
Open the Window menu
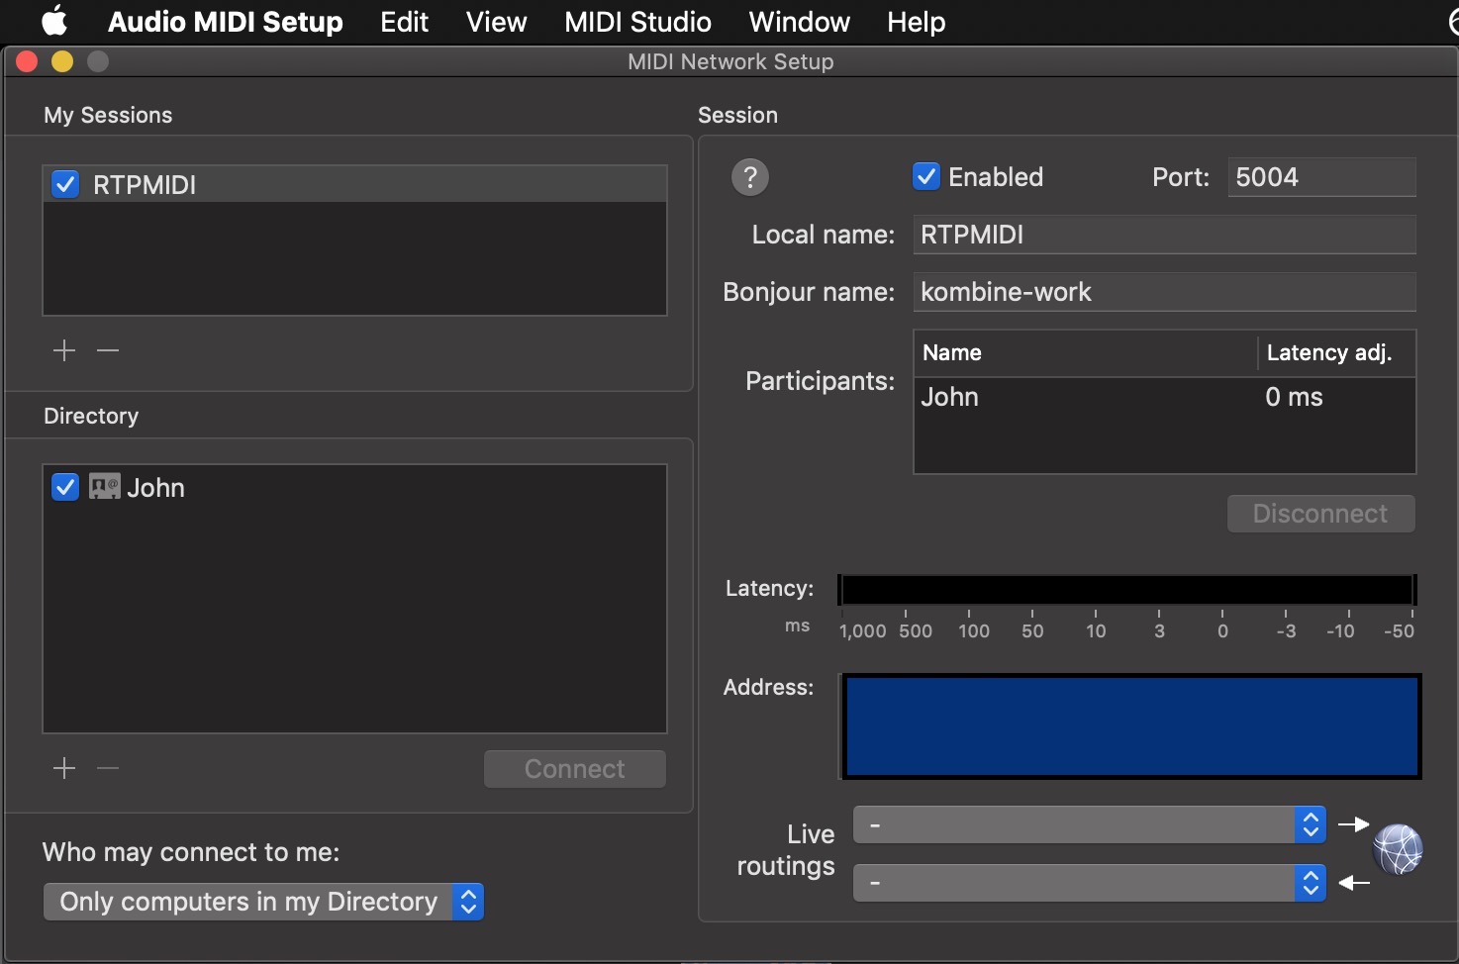[x=799, y=22]
